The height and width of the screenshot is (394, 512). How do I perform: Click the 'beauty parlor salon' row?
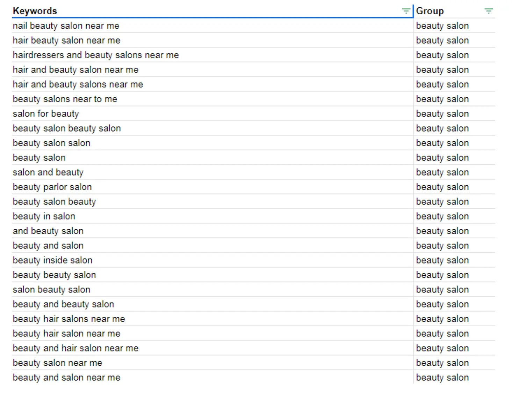[52, 187]
